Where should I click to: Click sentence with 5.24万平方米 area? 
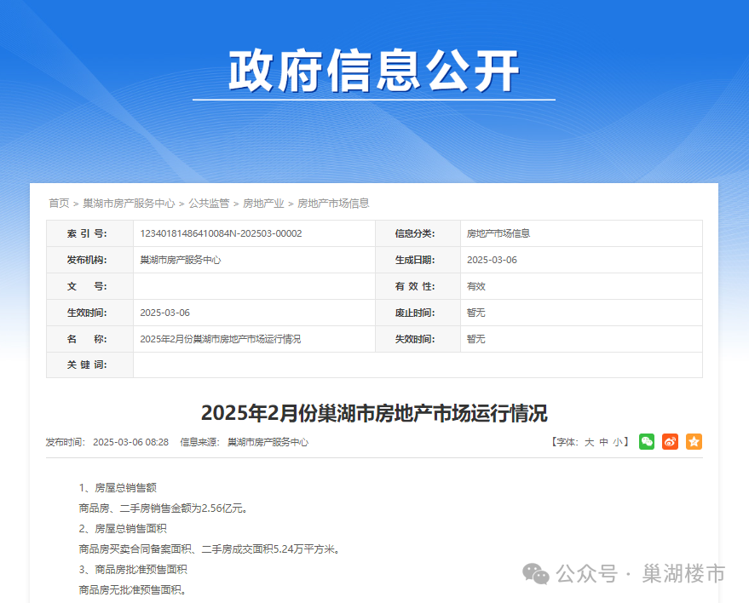pos(210,549)
